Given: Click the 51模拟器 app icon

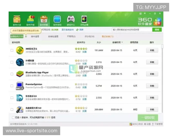Looking at the screenshot, I should [20, 62].
